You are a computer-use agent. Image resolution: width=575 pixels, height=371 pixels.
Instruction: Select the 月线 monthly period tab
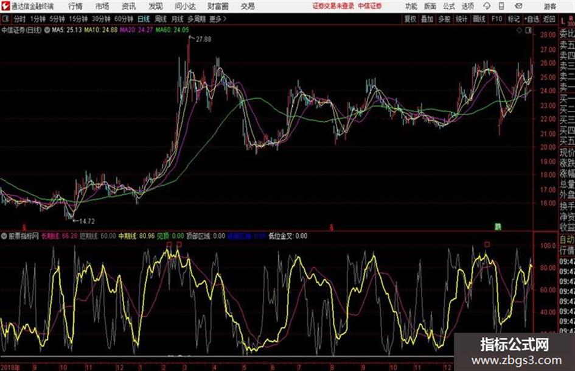[178, 19]
